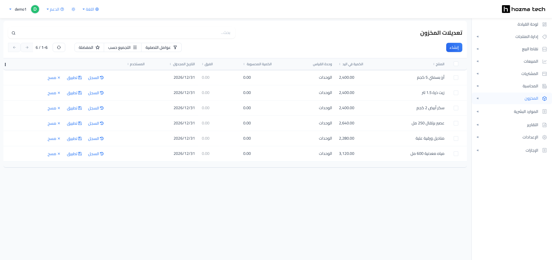Screen dimensions: 552x260
Task: Expand المحاسبة submenu arrow
Action: 478,86
